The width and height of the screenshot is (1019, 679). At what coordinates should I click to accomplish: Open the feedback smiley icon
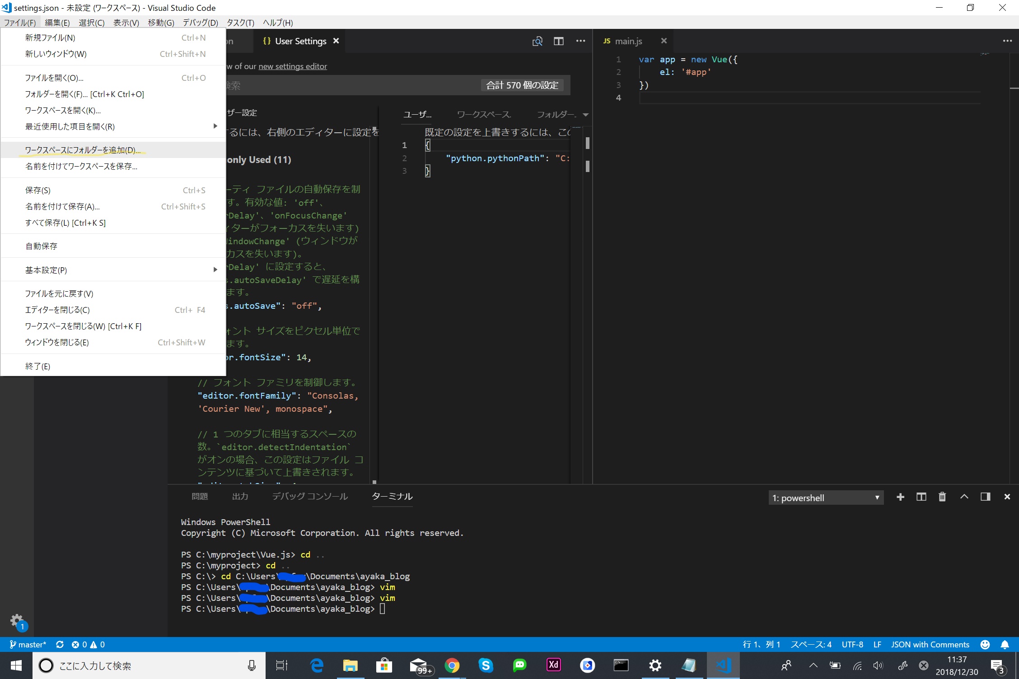985,644
